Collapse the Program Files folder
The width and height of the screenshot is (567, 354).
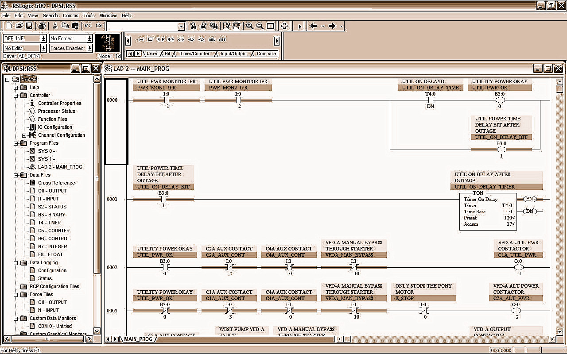pos(16,143)
